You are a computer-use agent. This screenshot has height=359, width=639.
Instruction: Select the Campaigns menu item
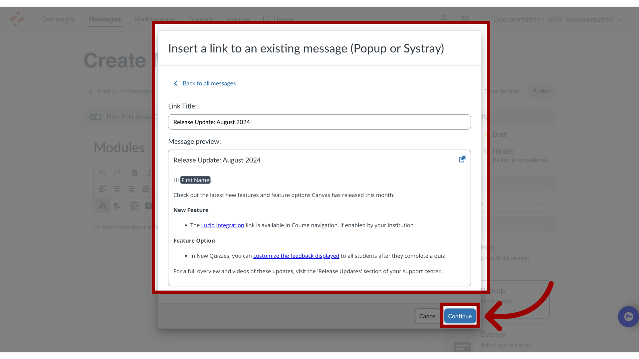point(58,19)
